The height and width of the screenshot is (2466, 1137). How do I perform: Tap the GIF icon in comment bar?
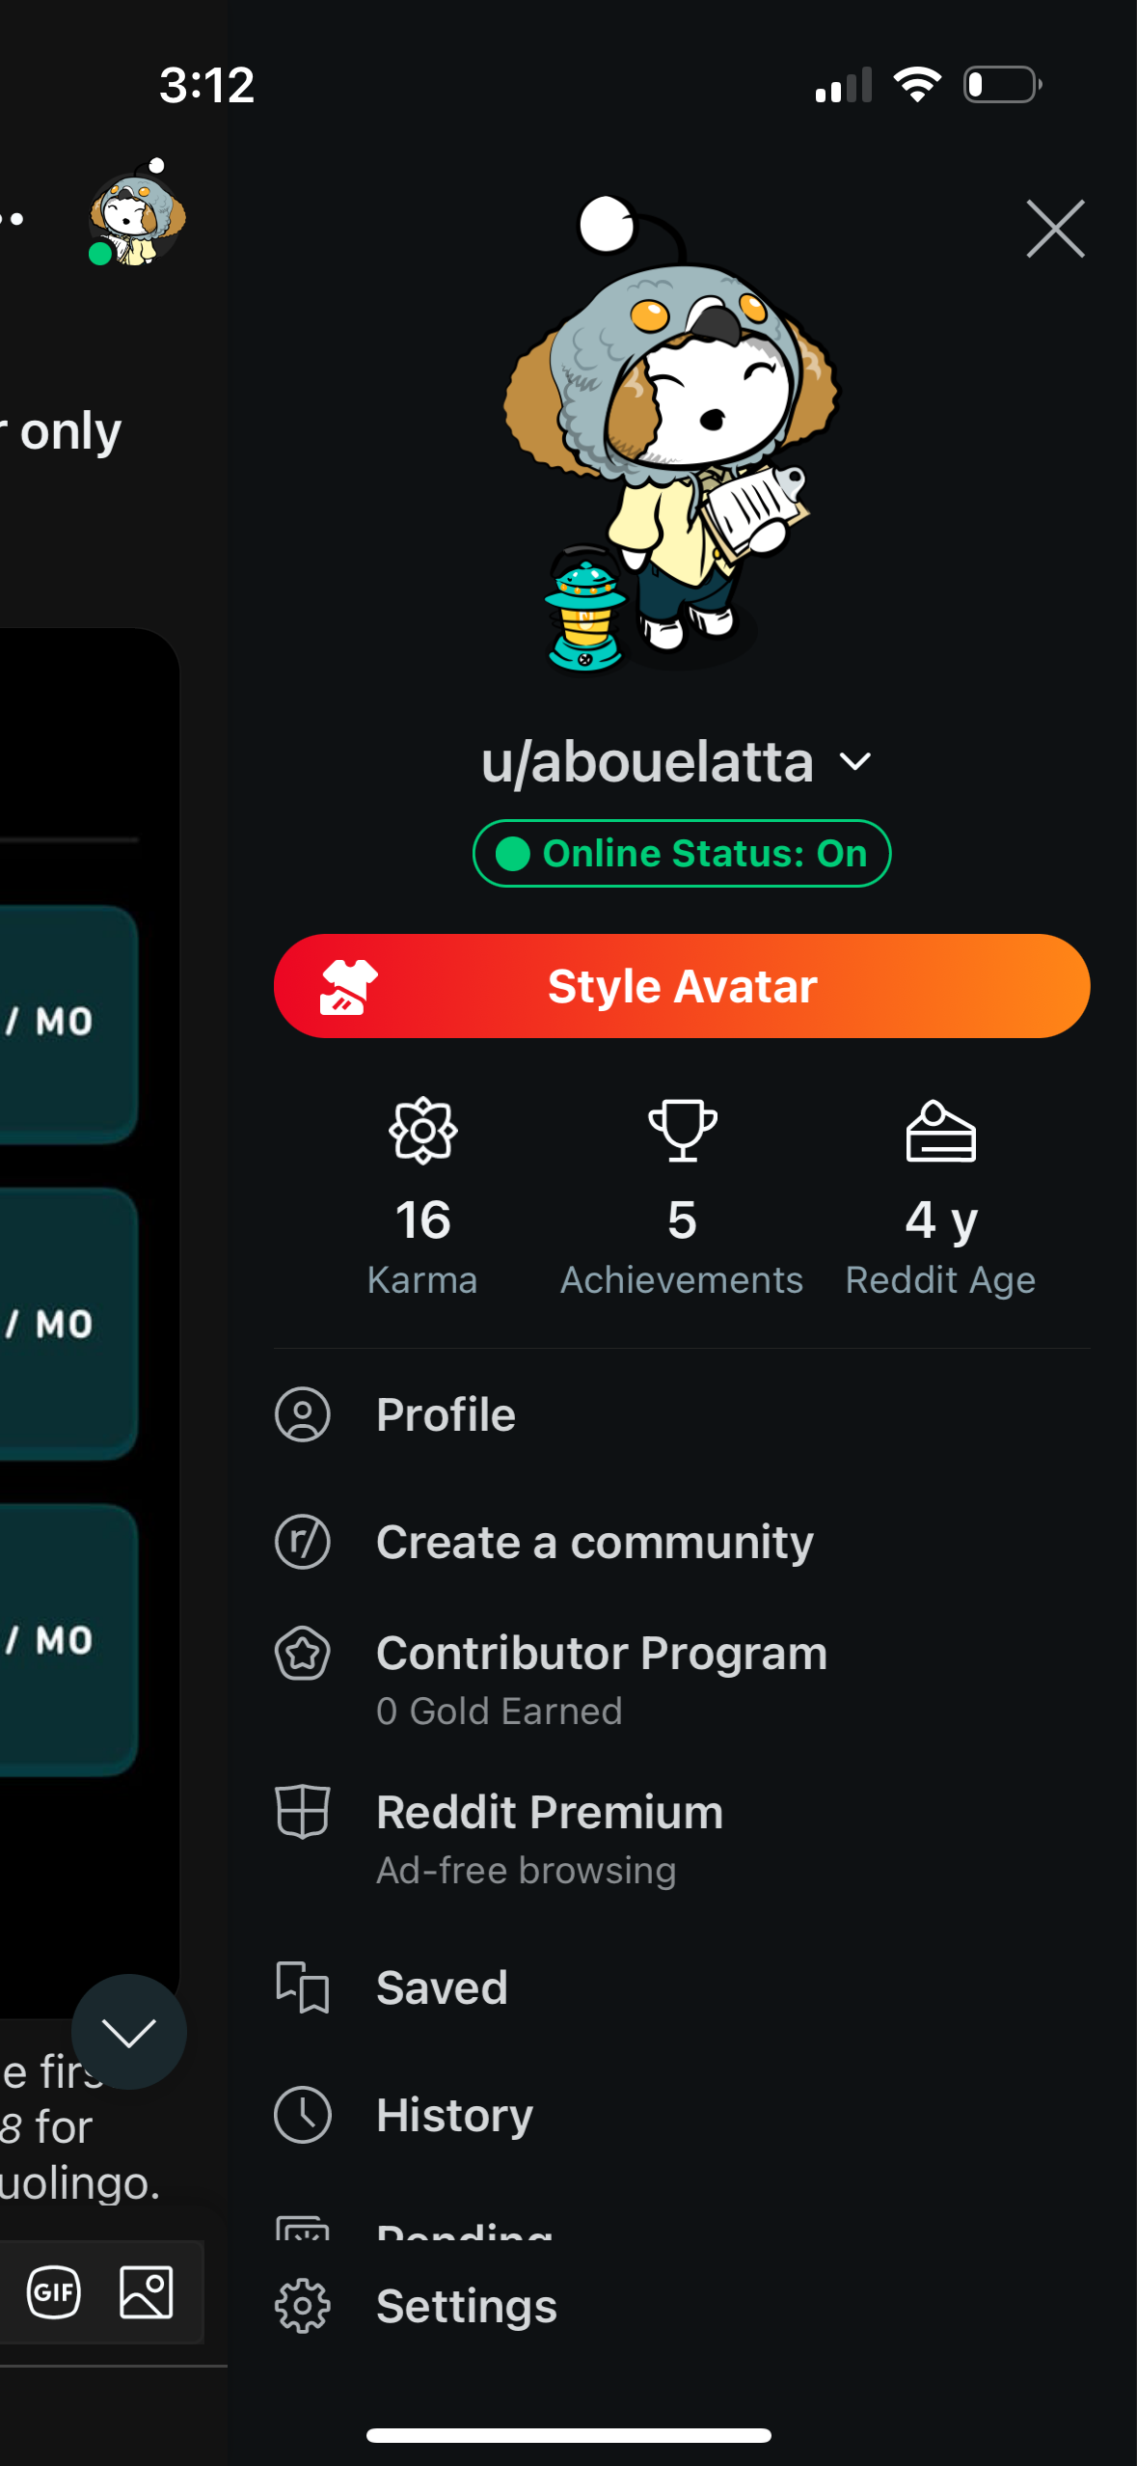[x=54, y=2292]
